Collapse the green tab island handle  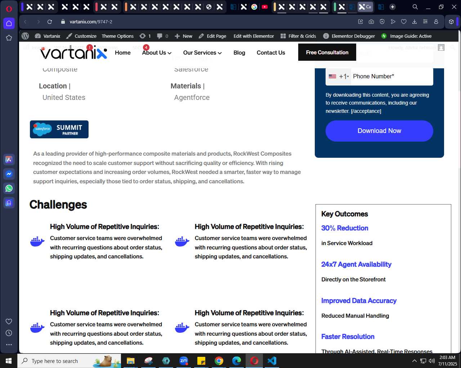[335, 7]
